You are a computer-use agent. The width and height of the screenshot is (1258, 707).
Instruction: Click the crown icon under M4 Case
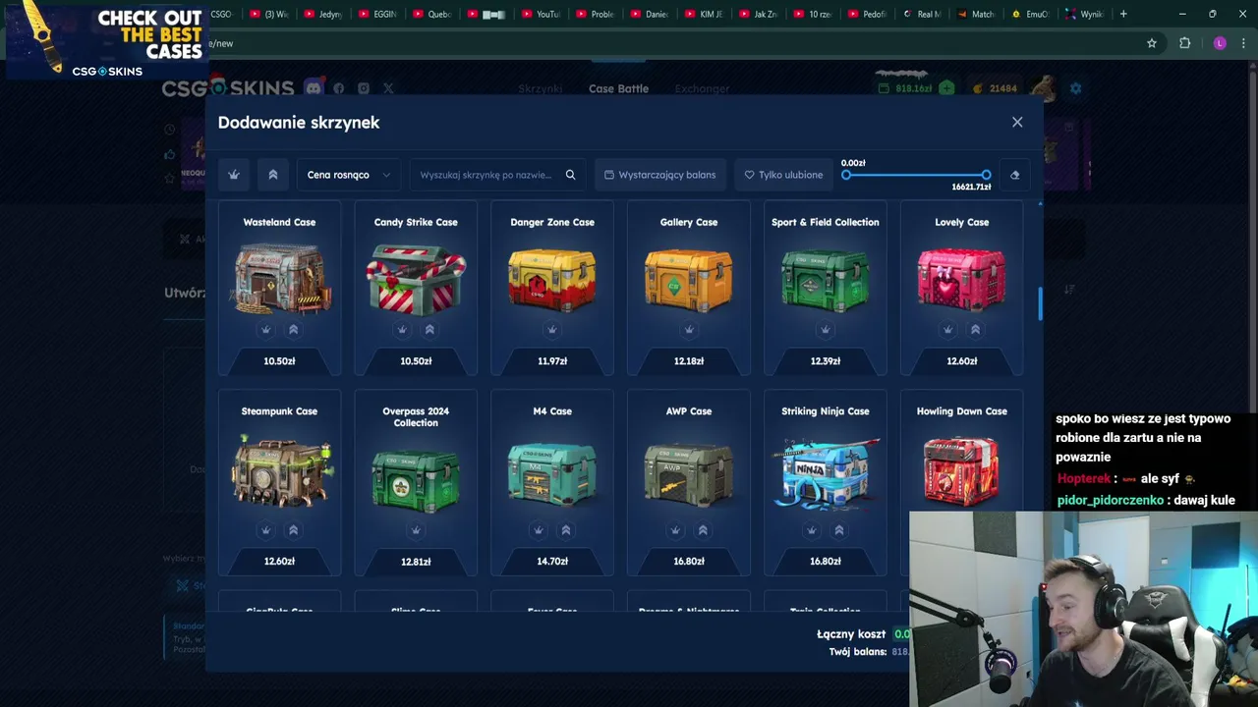point(539,530)
